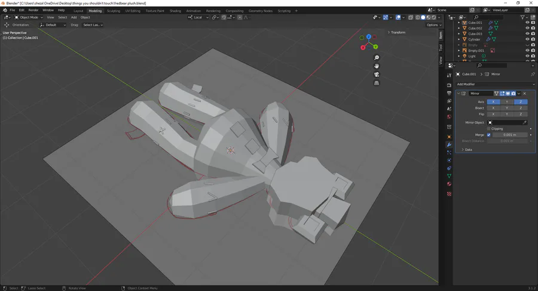The width and height of the screenshot is (538, 291).
Task: Select solid viewport shading
Action: click(423, 17)
